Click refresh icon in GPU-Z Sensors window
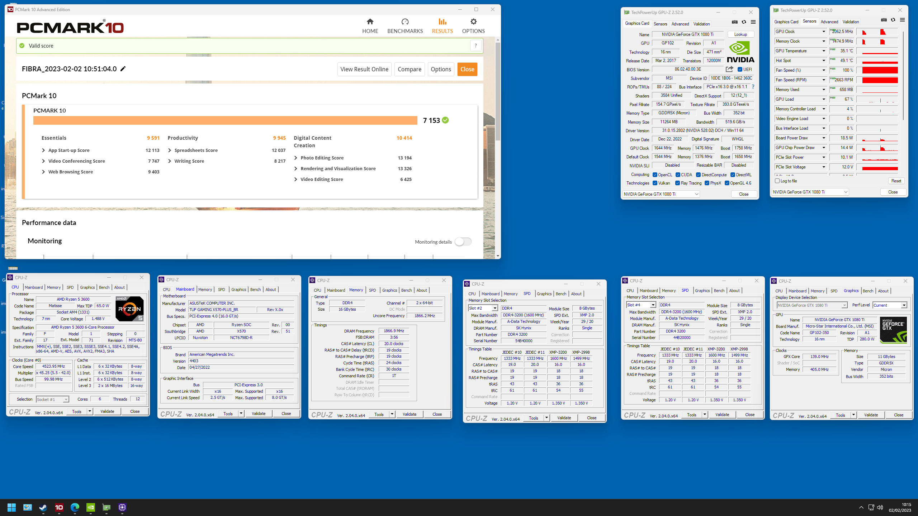This screenshot has height=516, width=918. click(893, 20)
